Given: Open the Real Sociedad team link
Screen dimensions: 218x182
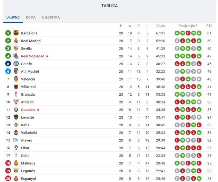Looking at the screenshot, I should tap(32, 56).
